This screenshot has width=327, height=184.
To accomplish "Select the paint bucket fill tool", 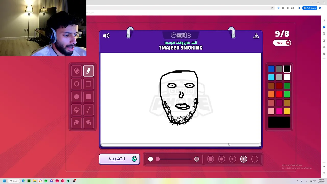I will coord(77,110).
